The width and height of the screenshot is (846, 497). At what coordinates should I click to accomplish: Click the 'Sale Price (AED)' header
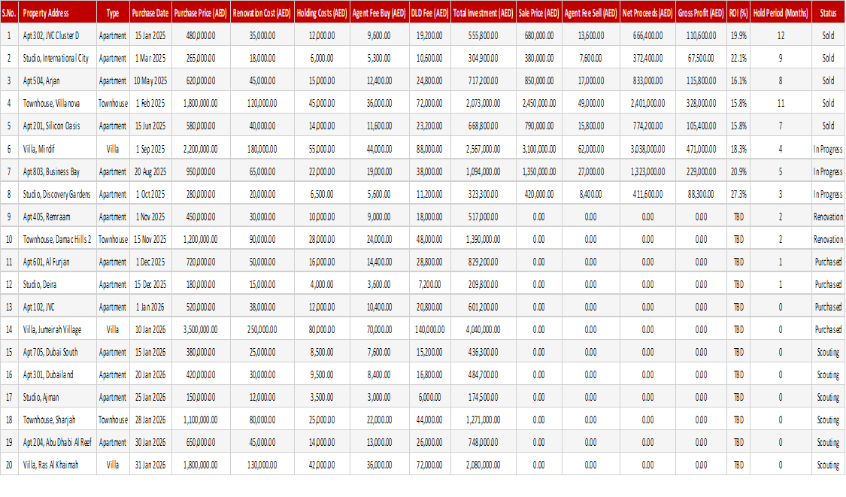pyautogui.click(x=539, y=13)
